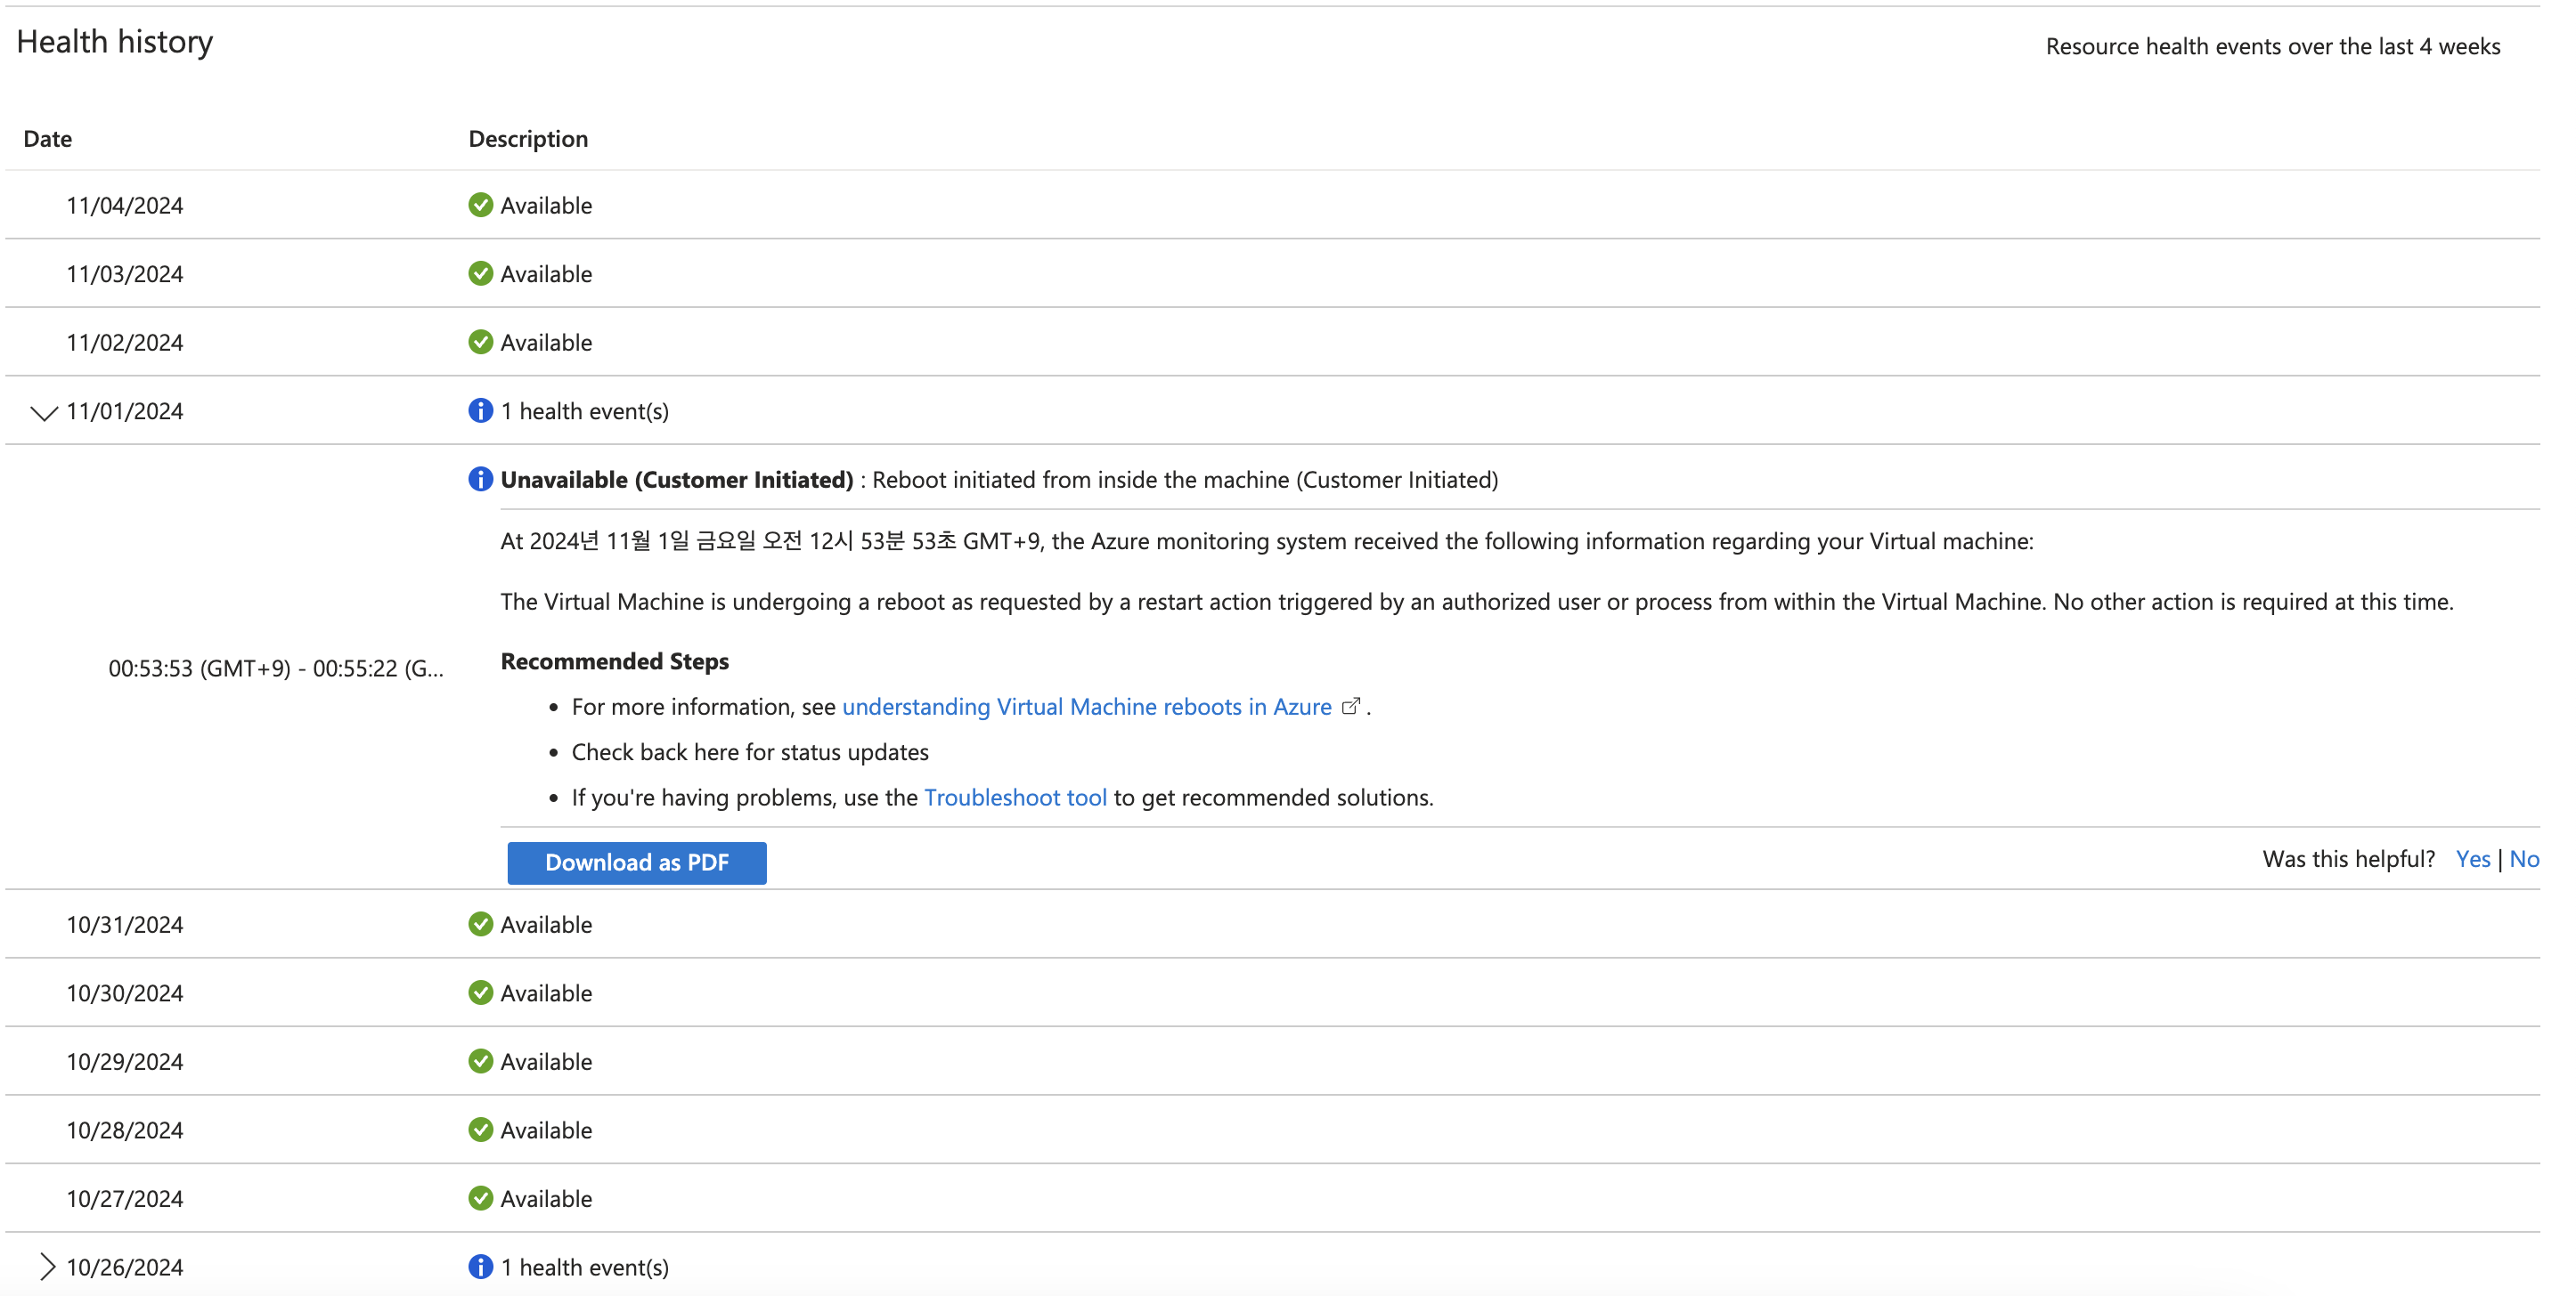Click Available text on 11/04/2024 row
The height and width of the screenshot is (1296, 2576).
[x=546, y=206]
